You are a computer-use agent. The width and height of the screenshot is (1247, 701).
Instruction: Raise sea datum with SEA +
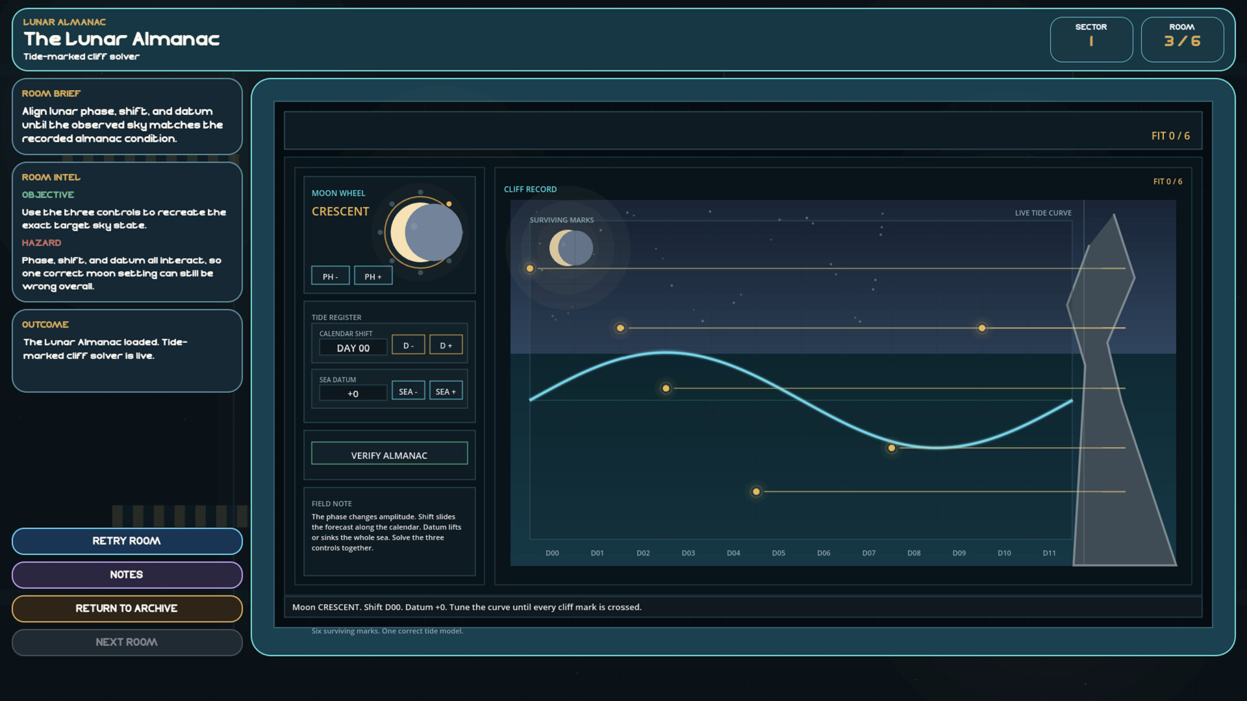[x=446, y=391]
